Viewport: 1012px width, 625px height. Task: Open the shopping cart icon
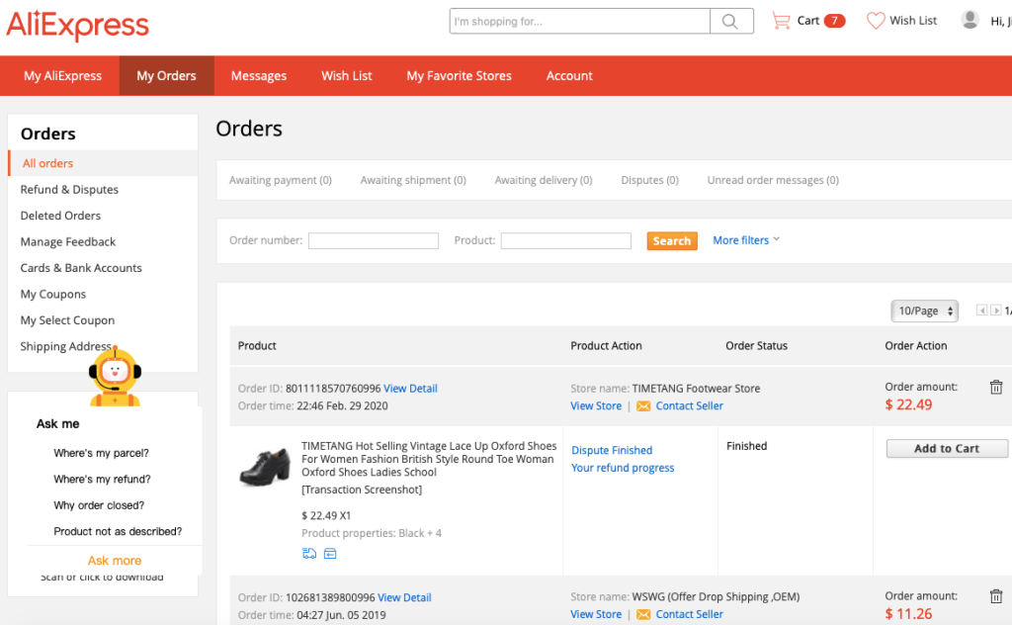coord(781,22)
